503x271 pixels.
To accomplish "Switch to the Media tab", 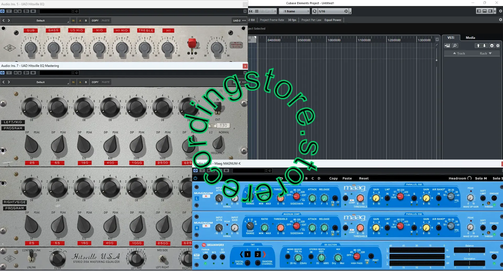I will tap(470, 37).
